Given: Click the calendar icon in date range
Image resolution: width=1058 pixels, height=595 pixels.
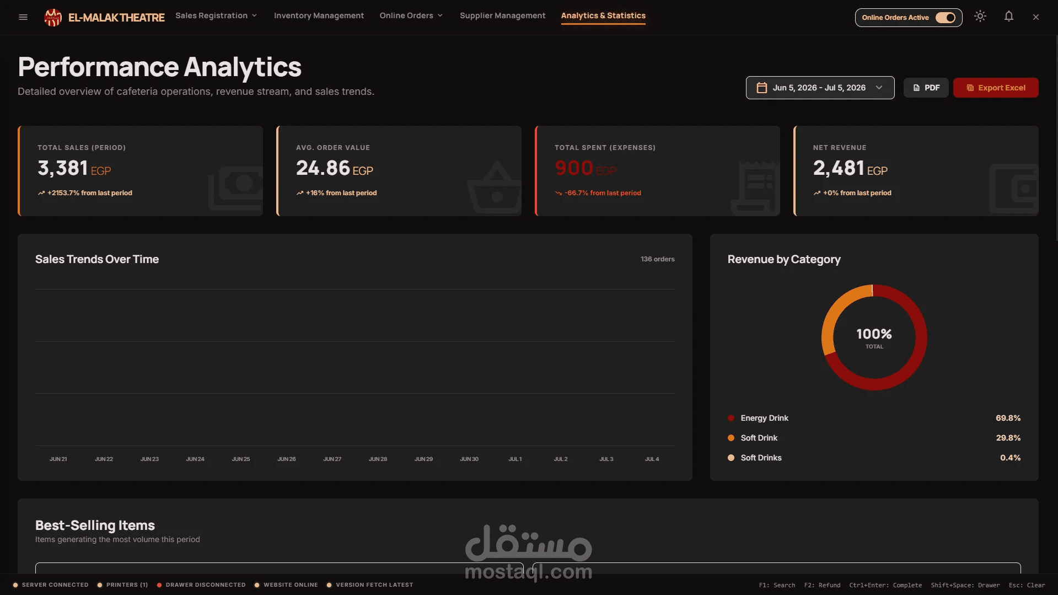Looking at the screenshot, I should point(761,88).
